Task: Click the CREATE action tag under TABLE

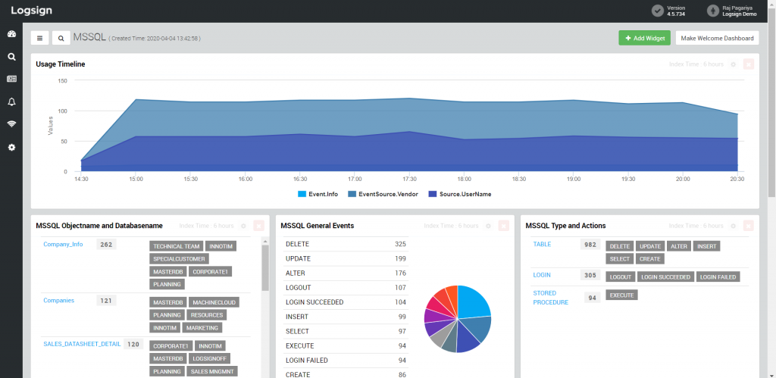Action: point(649,259)
